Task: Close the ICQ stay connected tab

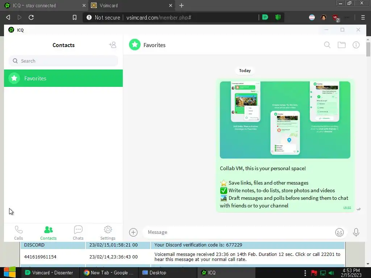Action: pyautogui.click(x=84, y=5)
